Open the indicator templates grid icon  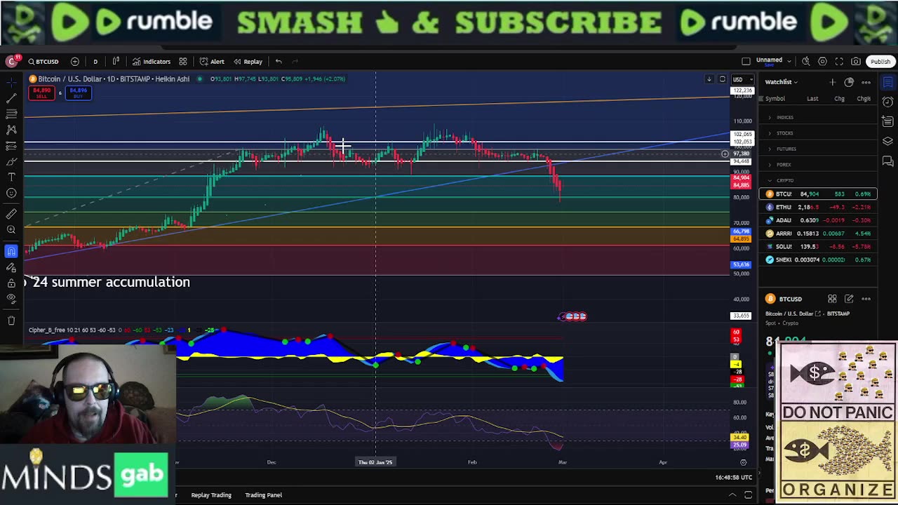pos(182,62)
